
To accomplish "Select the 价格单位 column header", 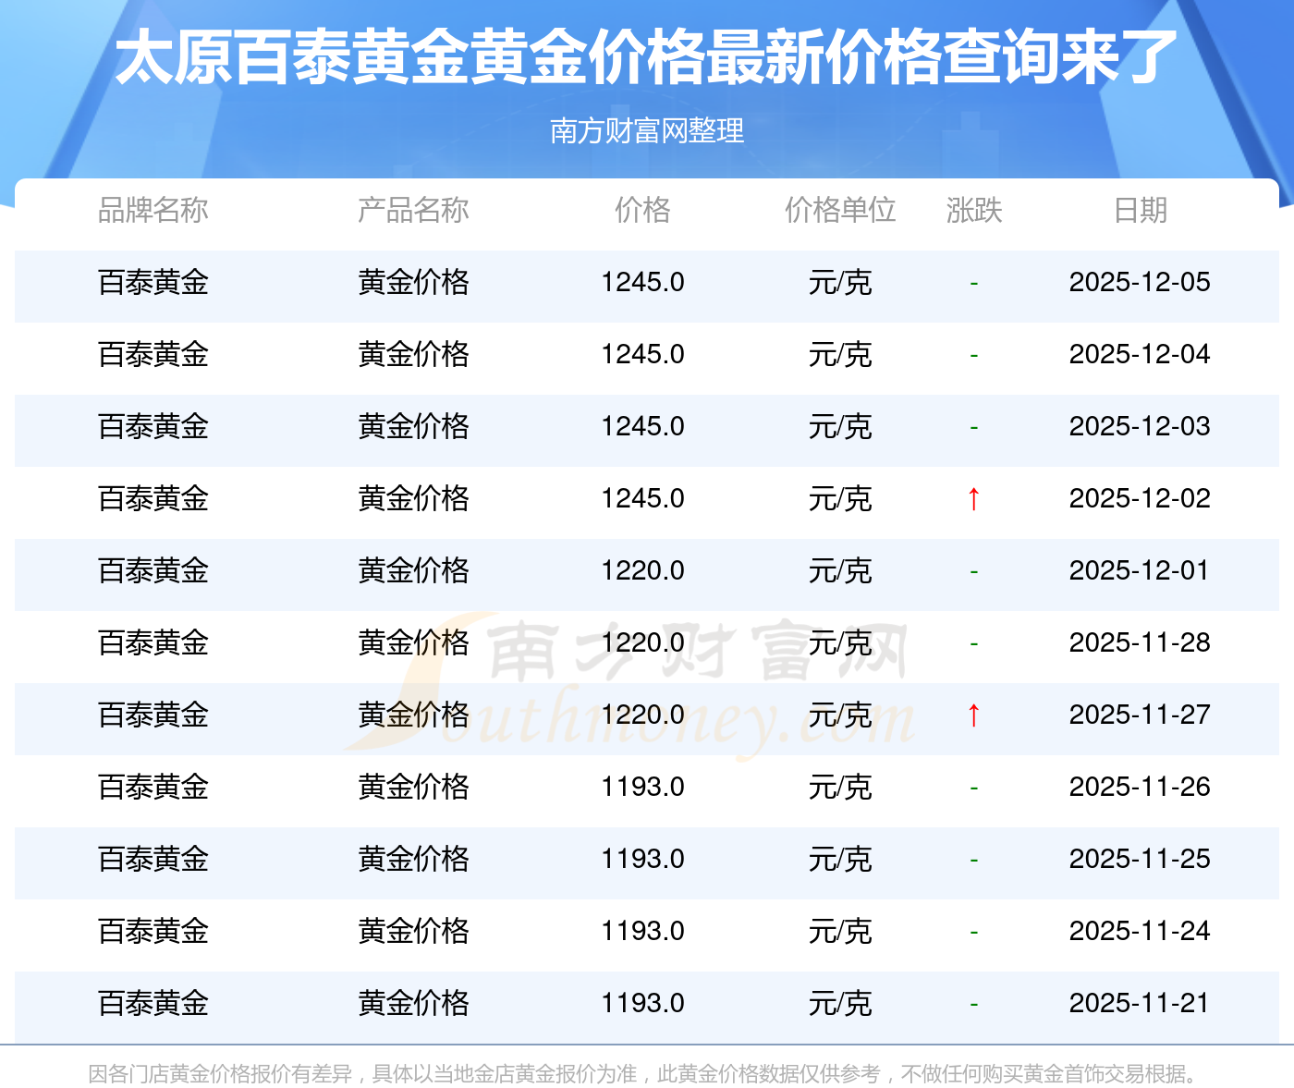I will click(840, 211).
